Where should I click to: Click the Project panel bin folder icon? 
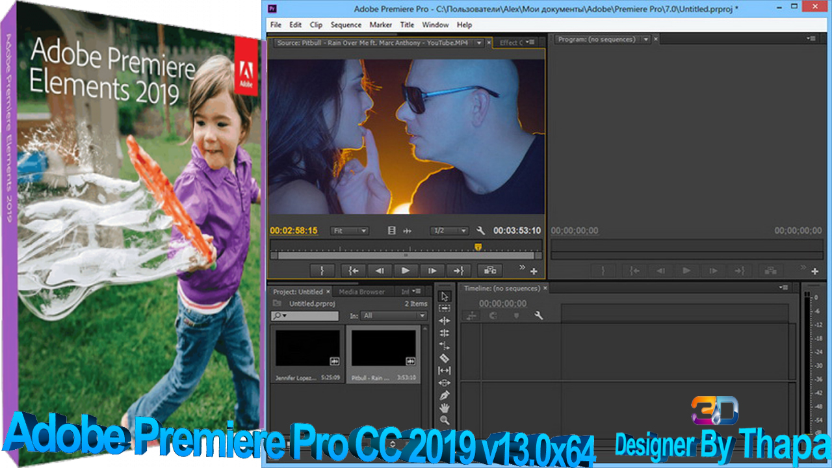pos(277,304)
